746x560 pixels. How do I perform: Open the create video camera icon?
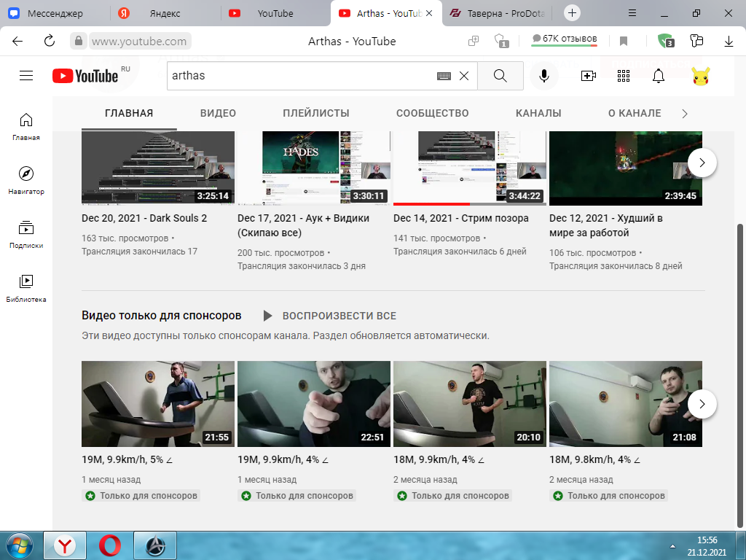tap(588, 76)
